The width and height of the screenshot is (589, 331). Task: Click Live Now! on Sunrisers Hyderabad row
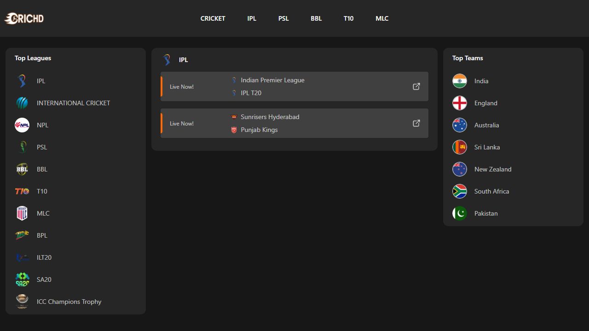point(182,123)
